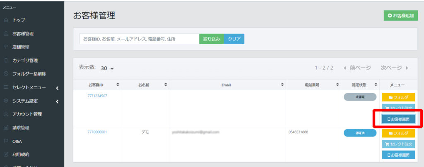424x167 pixels.
Task: Click the person icon beside お客様管理
Action: tap(6, 33)
